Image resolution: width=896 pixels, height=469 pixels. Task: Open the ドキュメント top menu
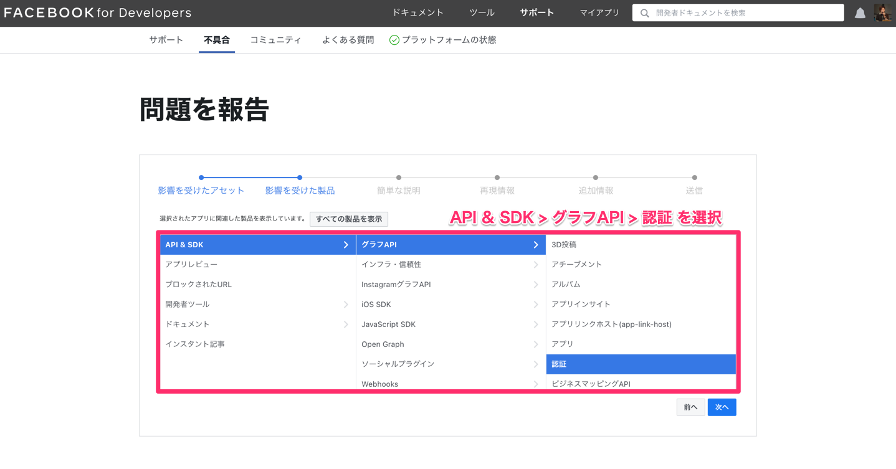(x=417, y=12)
